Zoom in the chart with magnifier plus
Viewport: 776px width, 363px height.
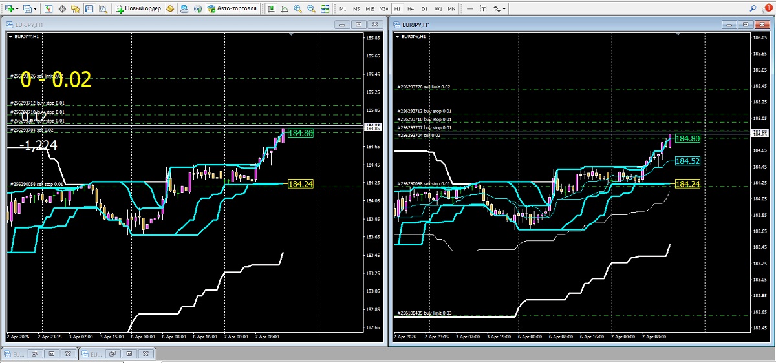coord(297,9)
